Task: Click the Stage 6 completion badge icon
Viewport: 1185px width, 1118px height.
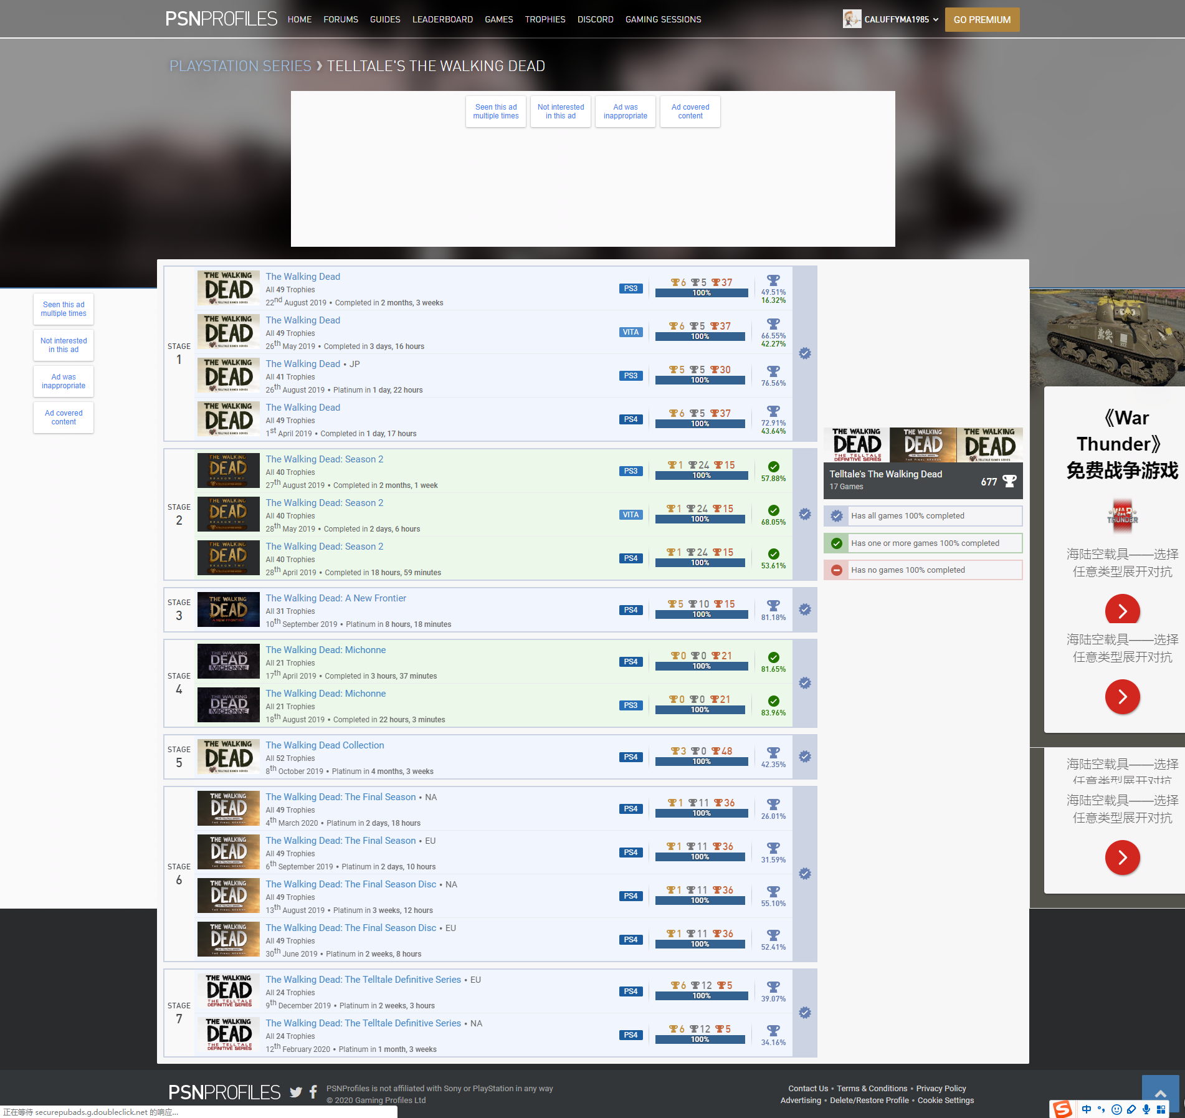Action: [x=805, y=874]
